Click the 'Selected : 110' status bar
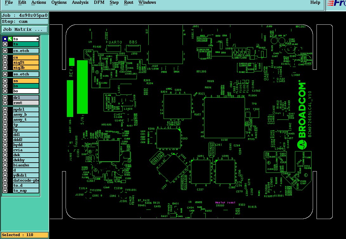Screen dimensions: 346x239 point(25,235)
